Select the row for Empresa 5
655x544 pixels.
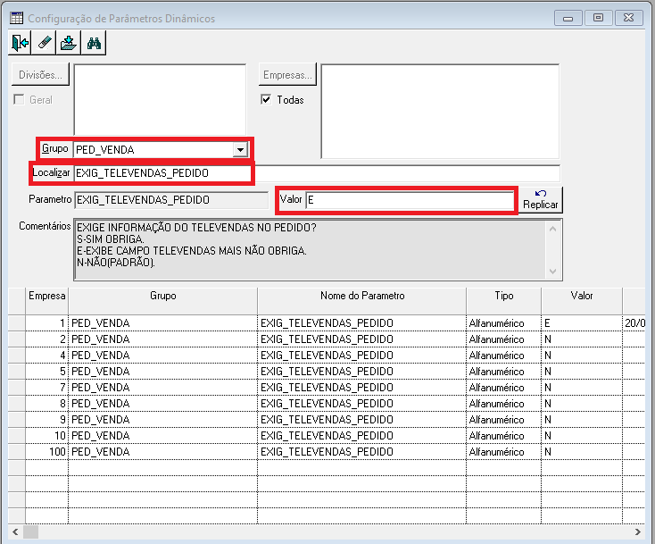[x=327, y=371]
